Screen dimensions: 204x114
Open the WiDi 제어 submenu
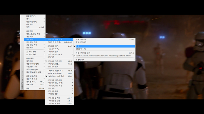[34, 58]
